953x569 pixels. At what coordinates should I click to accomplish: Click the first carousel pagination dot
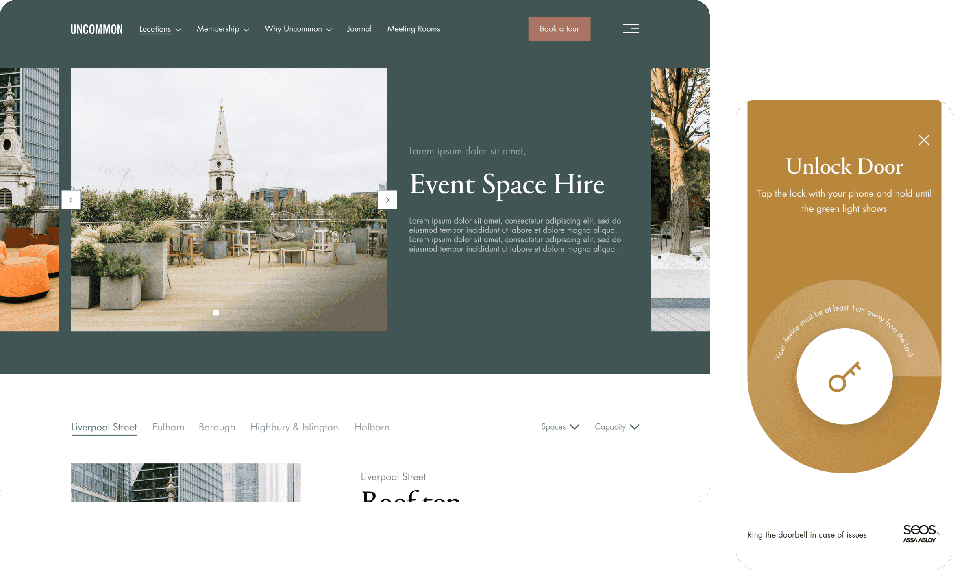216,313
